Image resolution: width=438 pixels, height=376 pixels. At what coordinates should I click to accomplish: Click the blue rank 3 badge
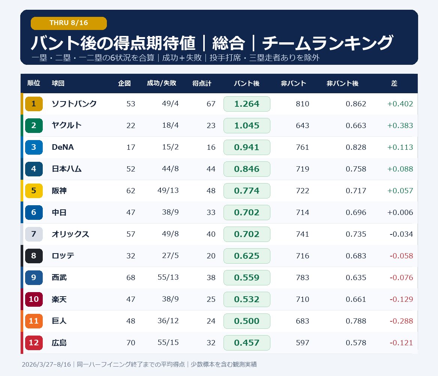[34, 147]
